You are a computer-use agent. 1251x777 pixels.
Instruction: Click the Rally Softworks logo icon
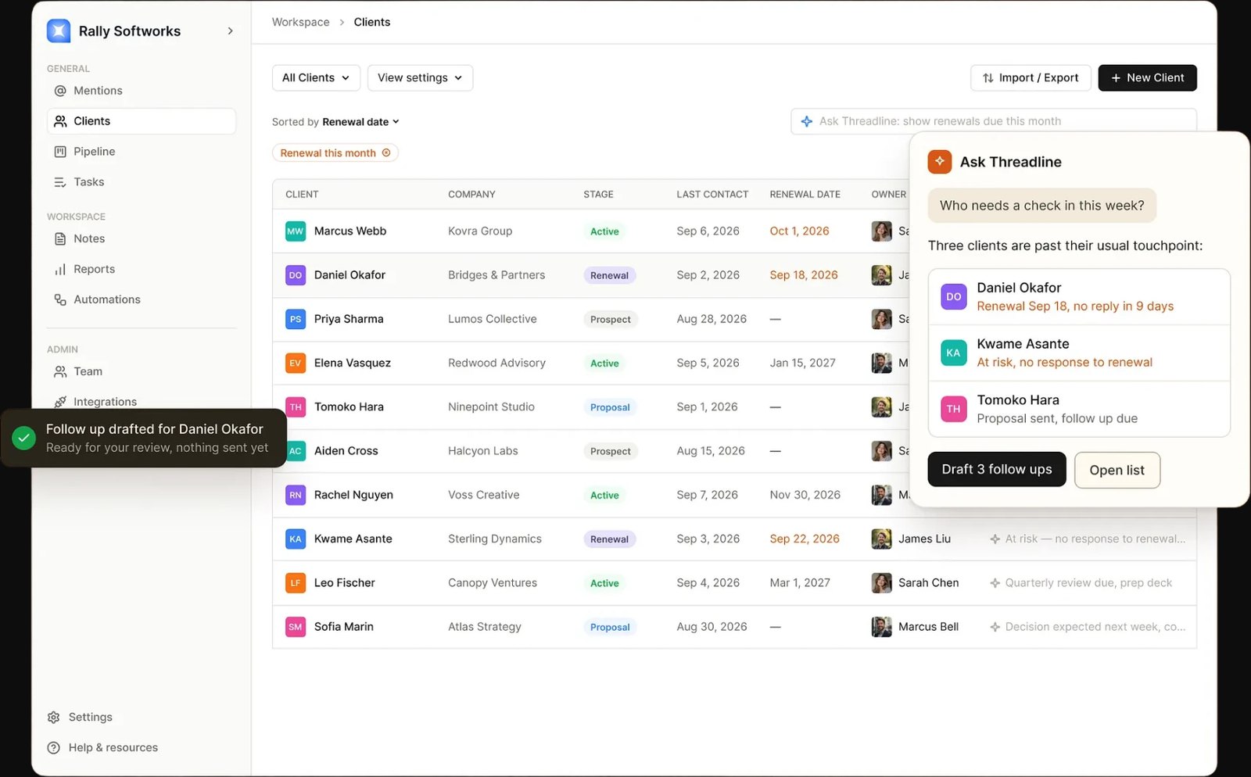(x=59, y=31)
